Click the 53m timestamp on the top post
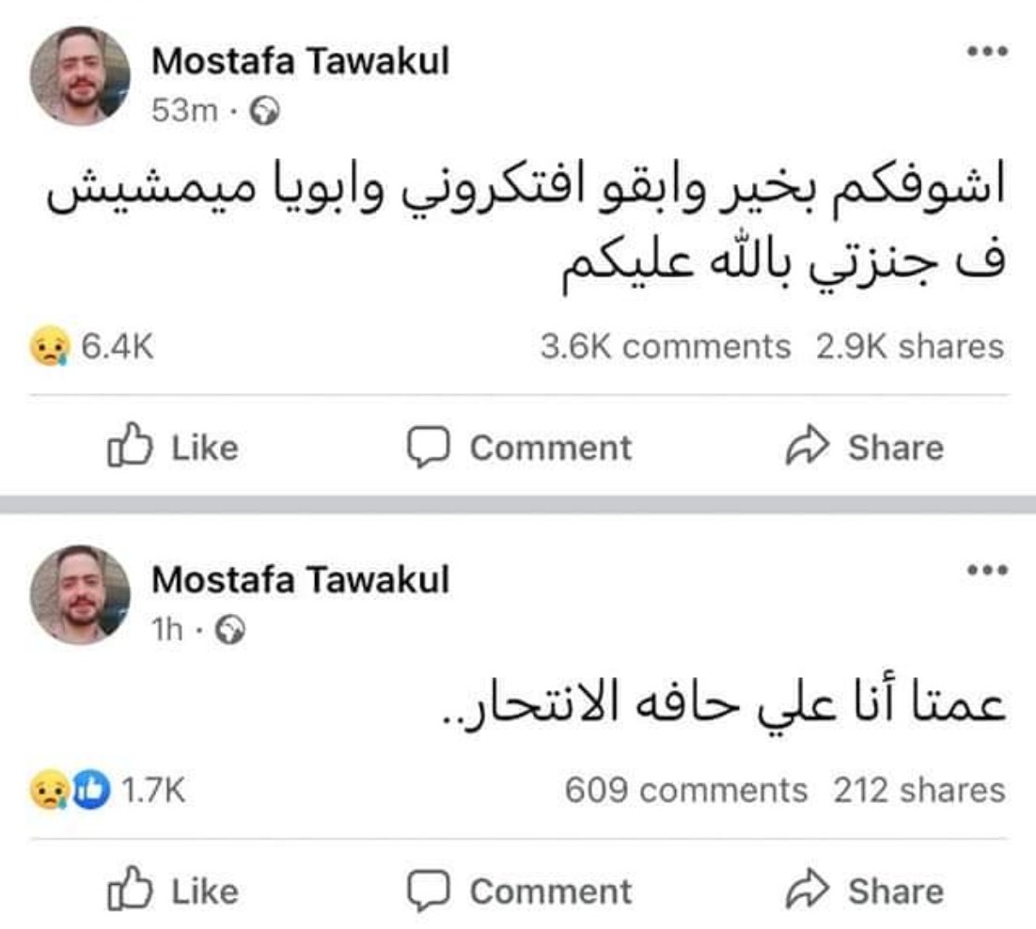The height and width of the screenshot is (929, 1036). point(184,112)
